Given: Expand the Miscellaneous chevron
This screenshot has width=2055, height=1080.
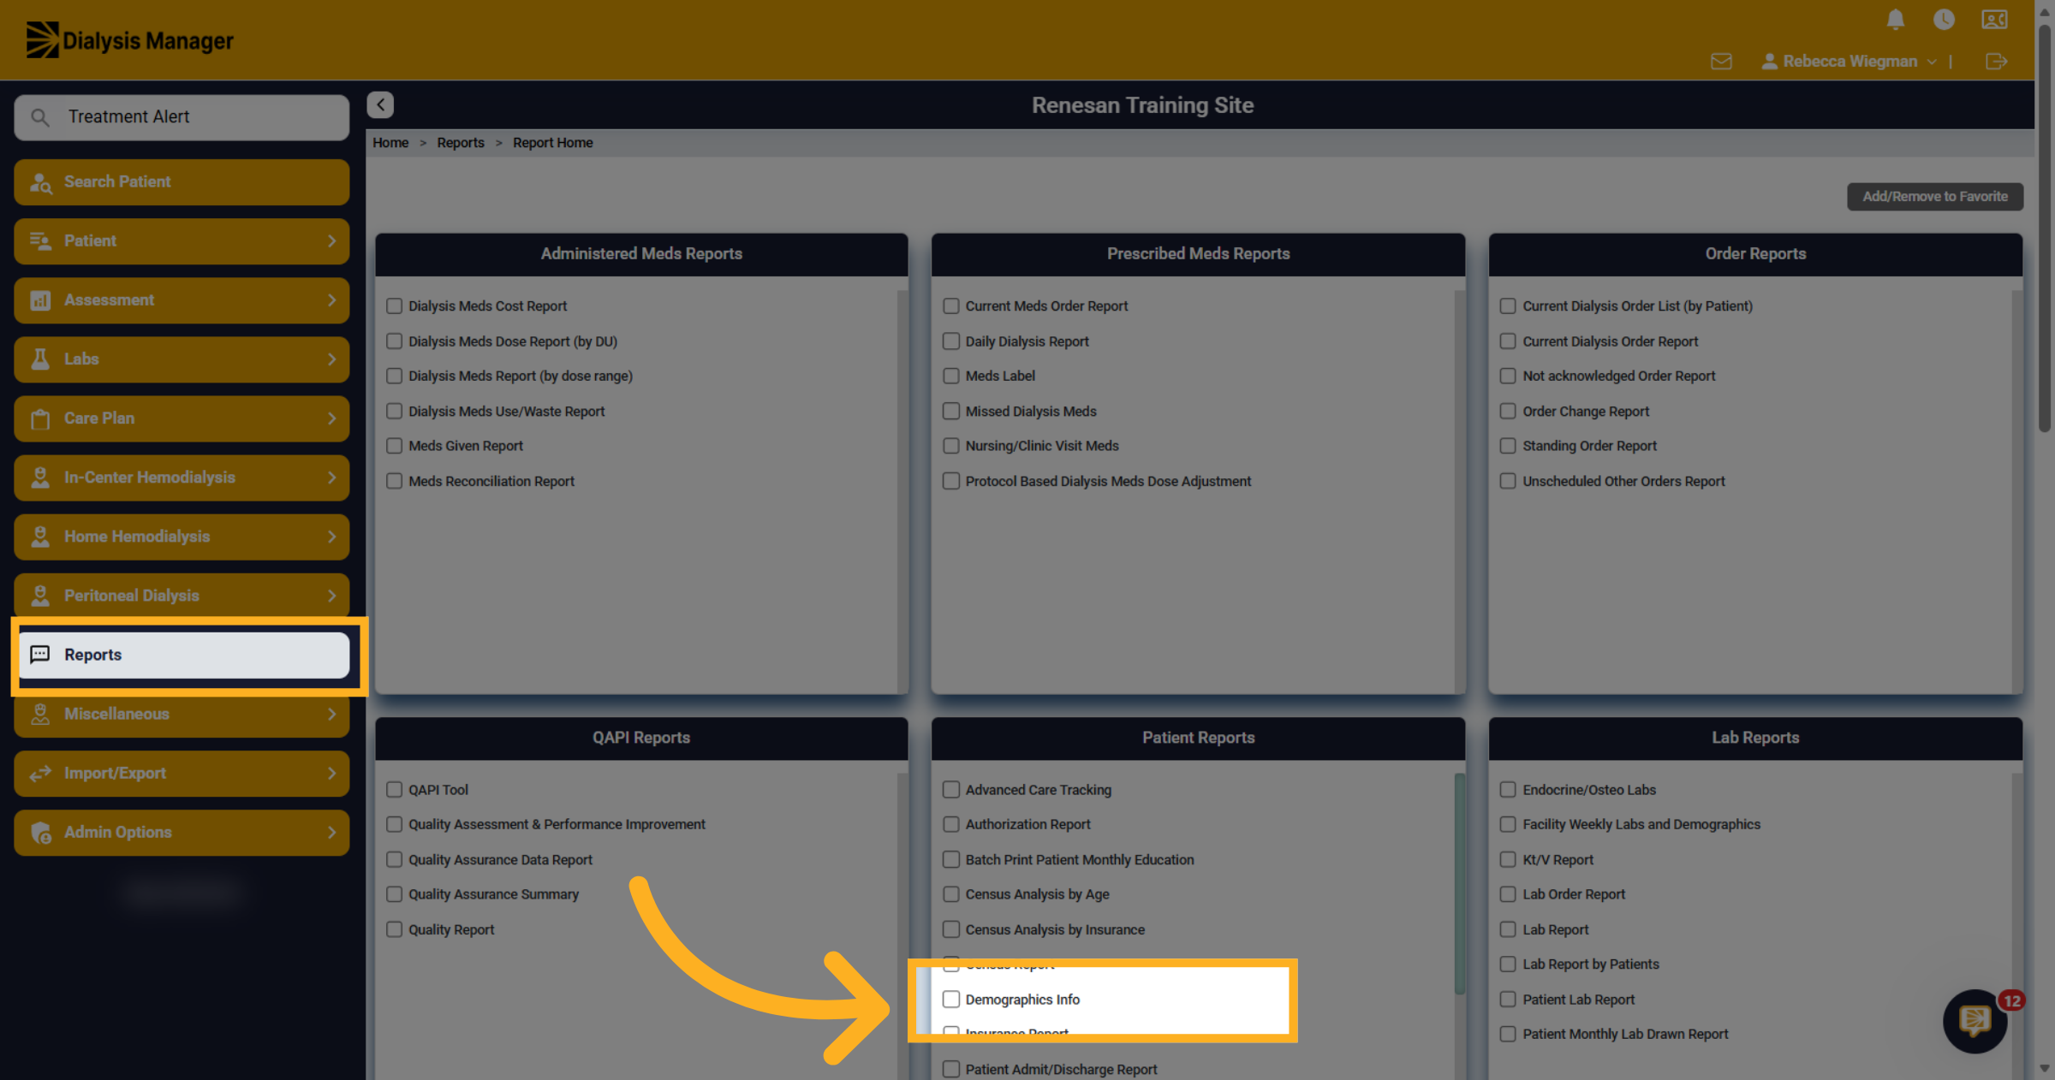Looking at the screenshot, I should [x=332, y=714].
